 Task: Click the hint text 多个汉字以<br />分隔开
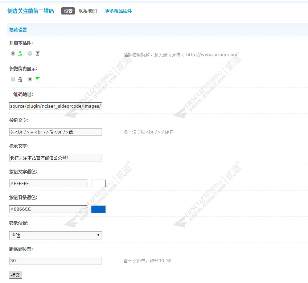(148, 132)
